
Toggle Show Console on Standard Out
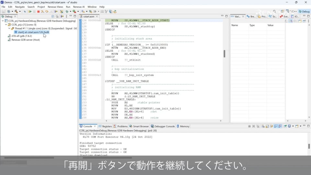click(276, 126)
